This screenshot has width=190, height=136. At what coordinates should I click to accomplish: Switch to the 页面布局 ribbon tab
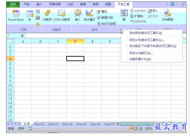pyautogui.click(x=55, y=4)
